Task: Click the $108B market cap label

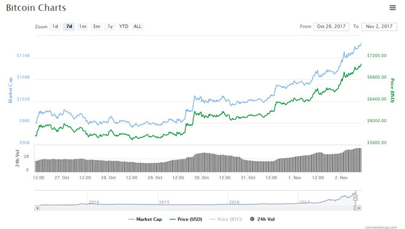Action: (x=23, y=77)
